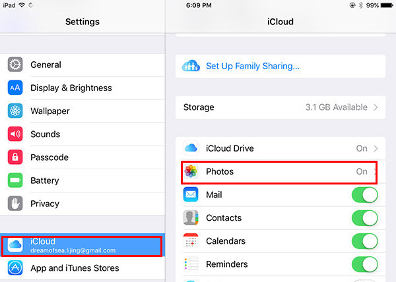Tap the Bluetooth status icon

tap(361, 5)
